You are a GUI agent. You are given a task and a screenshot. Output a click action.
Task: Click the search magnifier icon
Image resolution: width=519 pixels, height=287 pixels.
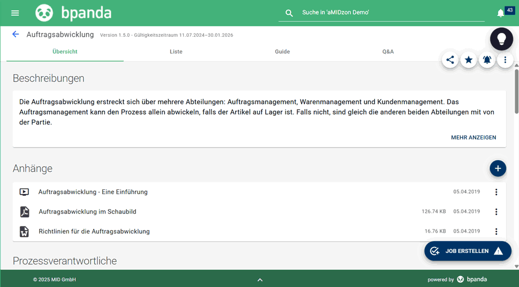tap(289, 13)
